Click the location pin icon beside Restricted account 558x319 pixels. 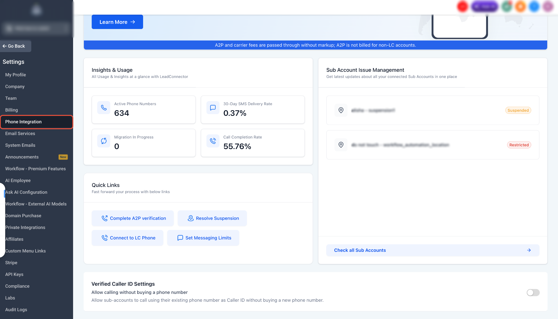tap(341, 145)
